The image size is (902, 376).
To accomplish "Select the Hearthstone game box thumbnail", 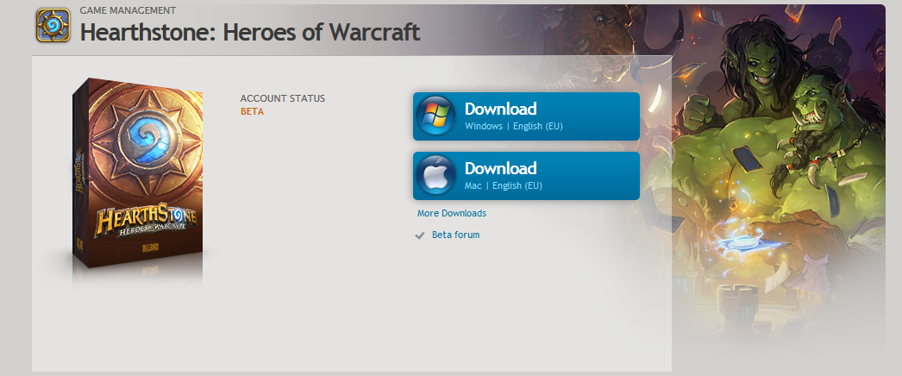I will pyautogui.click(x=137, y=179).
